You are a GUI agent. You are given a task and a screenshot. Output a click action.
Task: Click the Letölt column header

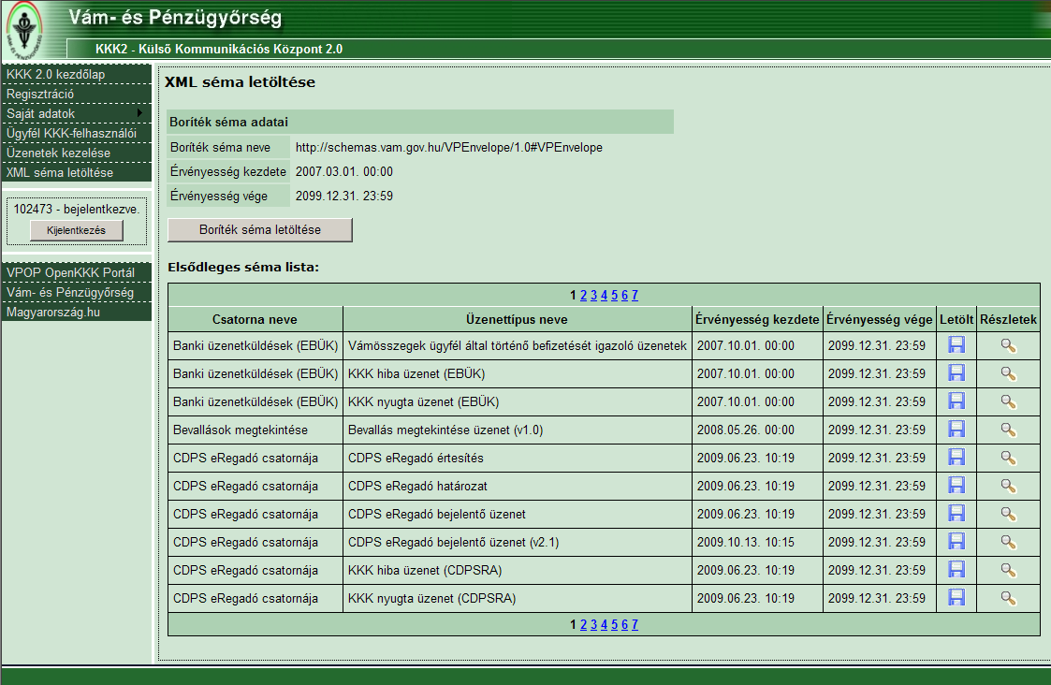pyautogui.click(x=956, y=320)
